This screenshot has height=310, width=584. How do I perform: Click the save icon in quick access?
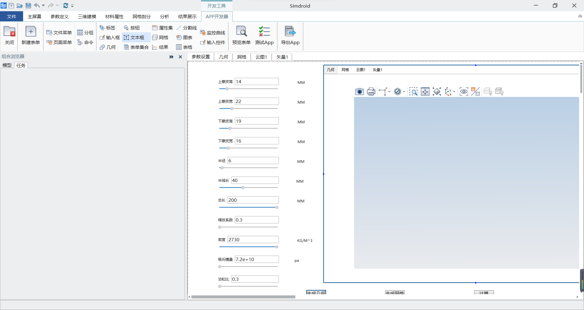point(28,5)
